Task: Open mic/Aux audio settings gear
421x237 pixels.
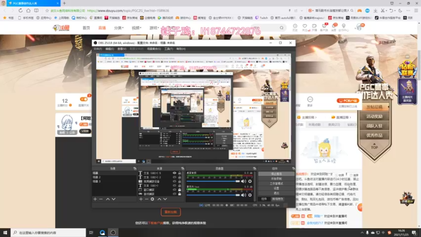Action: tap(250, 195)
